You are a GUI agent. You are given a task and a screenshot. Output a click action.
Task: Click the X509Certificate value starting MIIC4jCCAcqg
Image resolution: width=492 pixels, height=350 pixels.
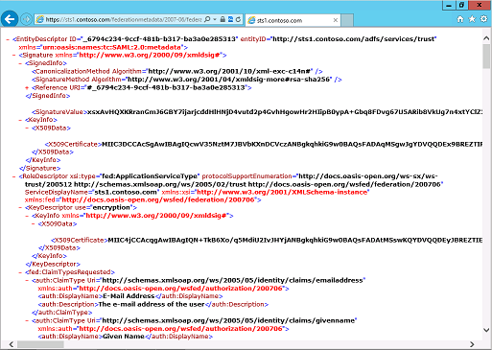click(x=295, y=240)
